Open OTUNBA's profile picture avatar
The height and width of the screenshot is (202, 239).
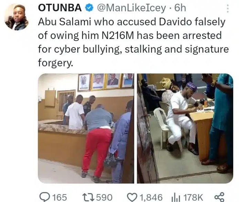coord(16,17)
